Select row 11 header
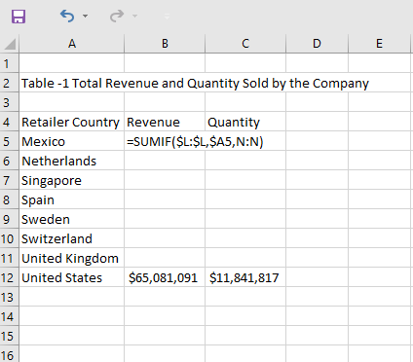Image resolution: width=413 pixels, height=362 pixels. click(x=9, y=258)
